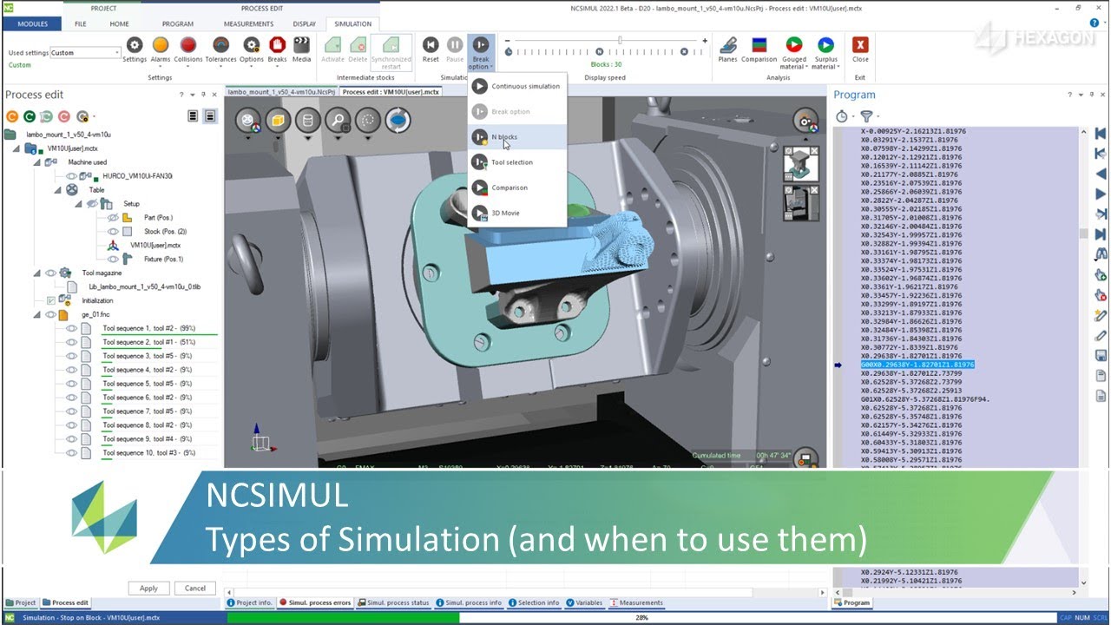This screenshot has width=1111, height=625.
Task: Select Continuous simulation menu entry
Action: (x=516, y=87)
